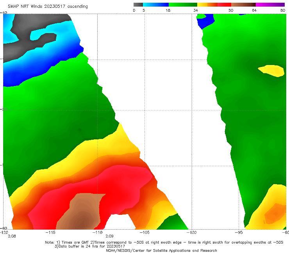Click the longitude label '-110'
Viewport: 289px width, 253px height.
tap(97, 232)
